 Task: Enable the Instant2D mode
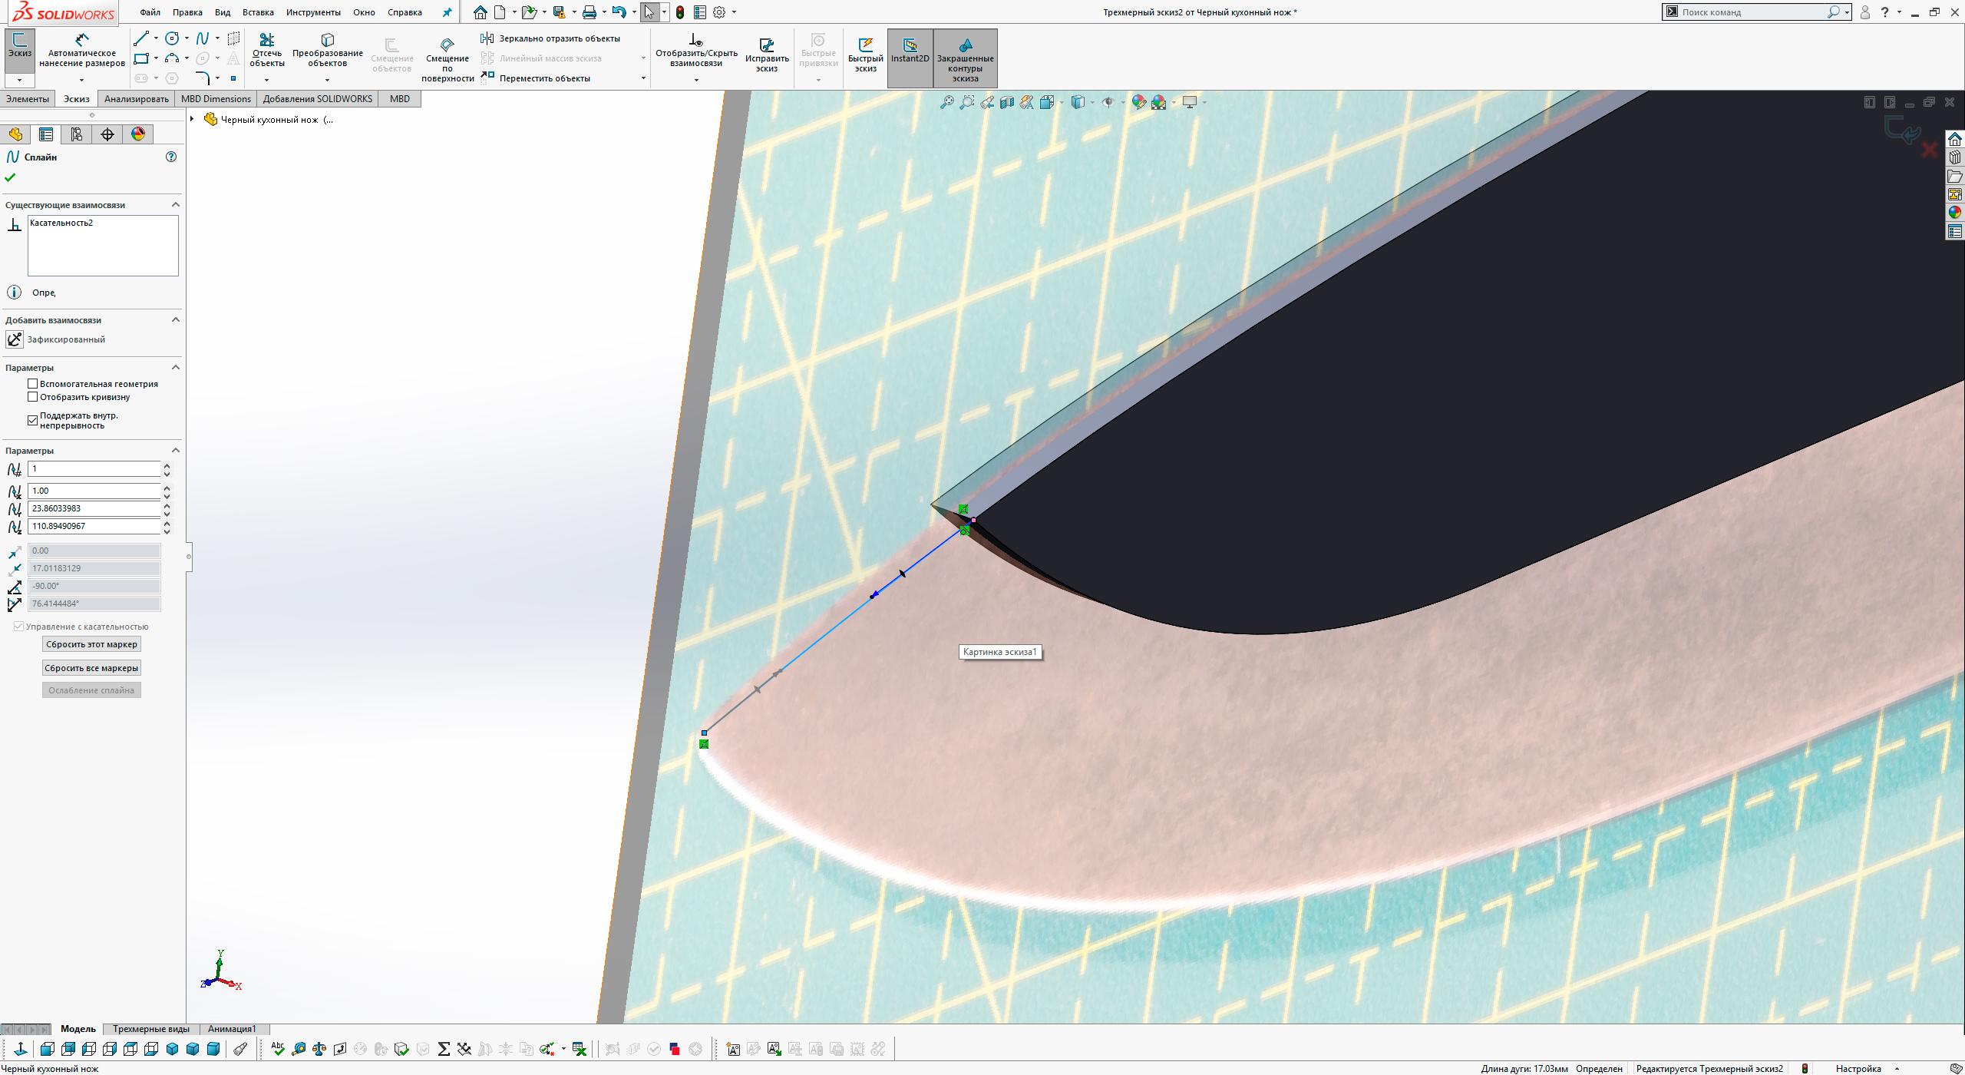click(x=909, y=52)
